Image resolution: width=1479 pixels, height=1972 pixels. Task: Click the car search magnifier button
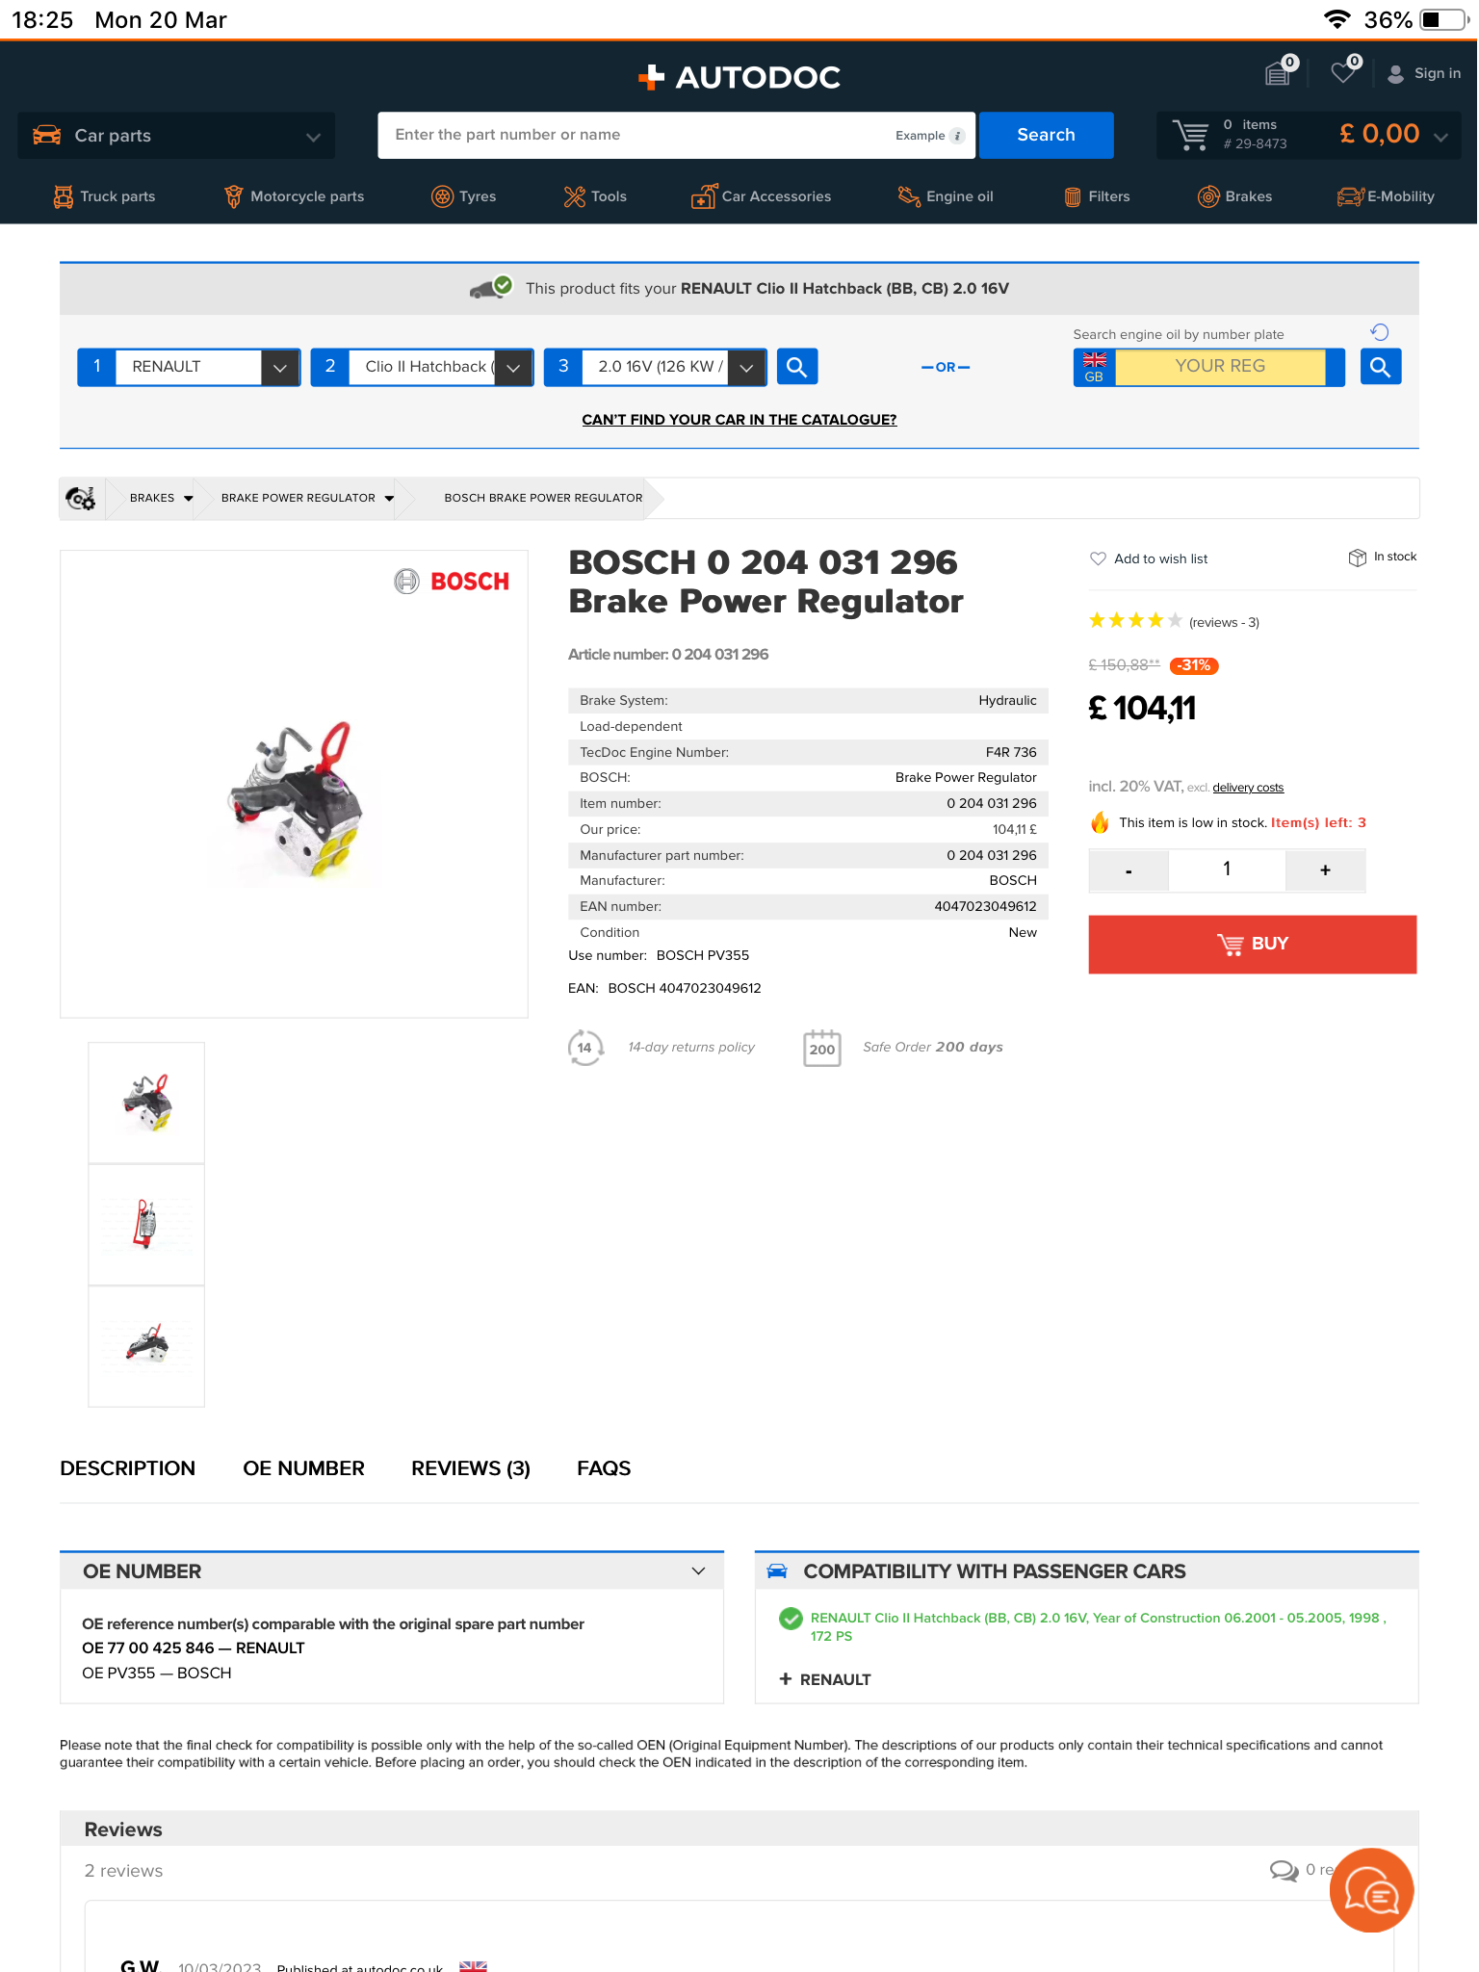(796, 367)
